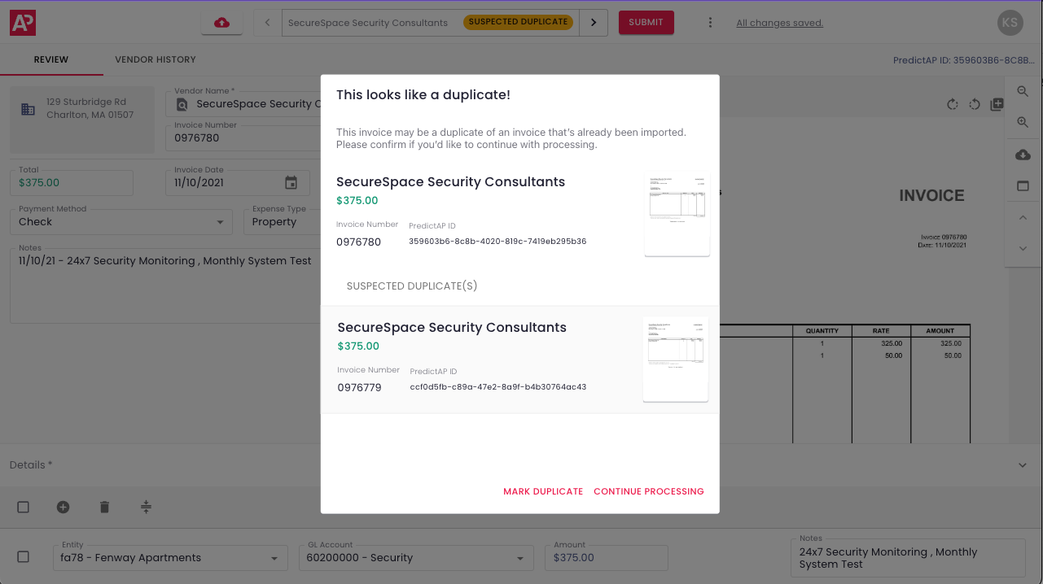Toggle the select-all details checkbox
Viewport: 1043px width, 584px height.
click(24, 508)
